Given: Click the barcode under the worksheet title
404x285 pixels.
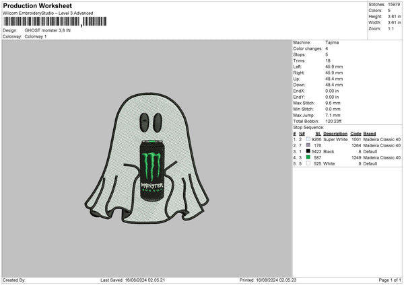Looking at the screenshot, I should click(x=55, y=22).
